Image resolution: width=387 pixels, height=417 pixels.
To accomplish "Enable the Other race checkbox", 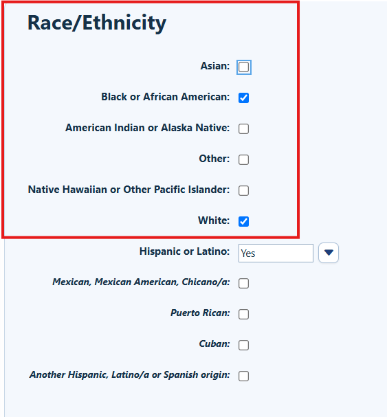I will 243,159.
